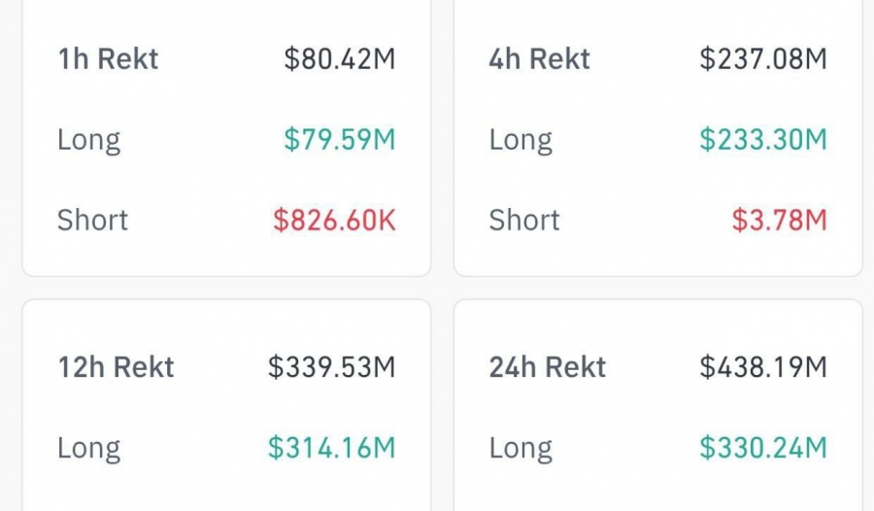Click the Short label in 4h Rekt card
The height and width of the screenshot is (511, 874).
524,220
